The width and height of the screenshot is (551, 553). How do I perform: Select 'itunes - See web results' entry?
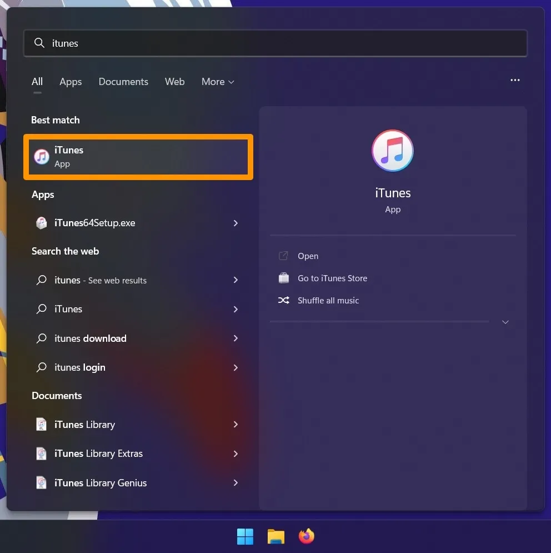click(138, 280)
